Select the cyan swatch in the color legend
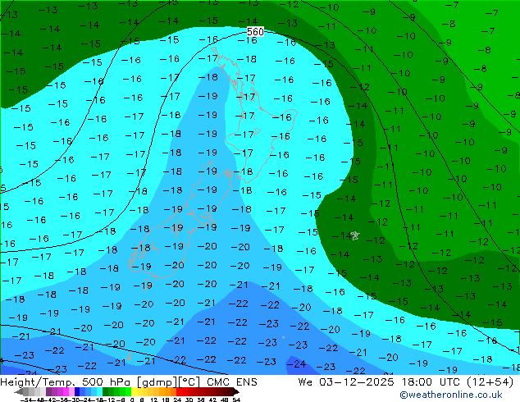This screenshot has width=520, height=402. (99, 391)
